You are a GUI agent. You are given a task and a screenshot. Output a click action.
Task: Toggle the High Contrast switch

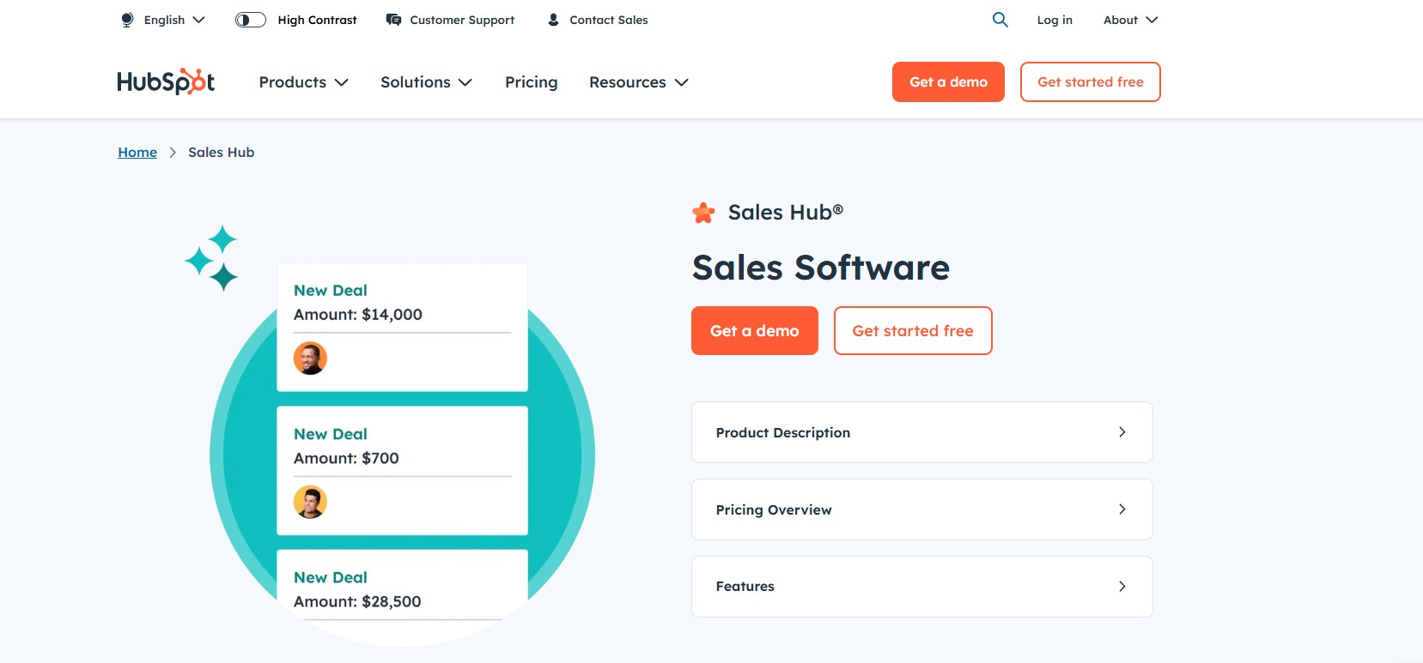click(251, 20)
